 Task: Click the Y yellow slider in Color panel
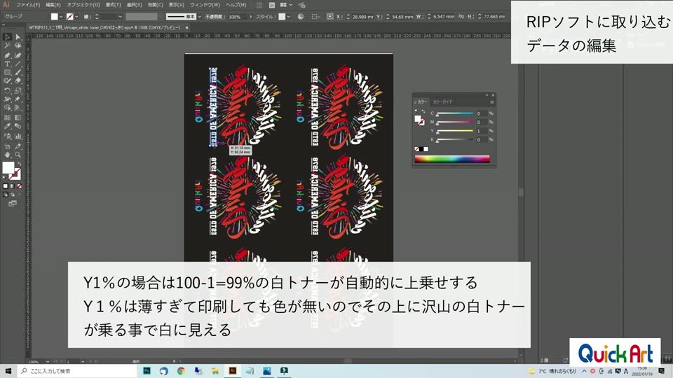455,131
